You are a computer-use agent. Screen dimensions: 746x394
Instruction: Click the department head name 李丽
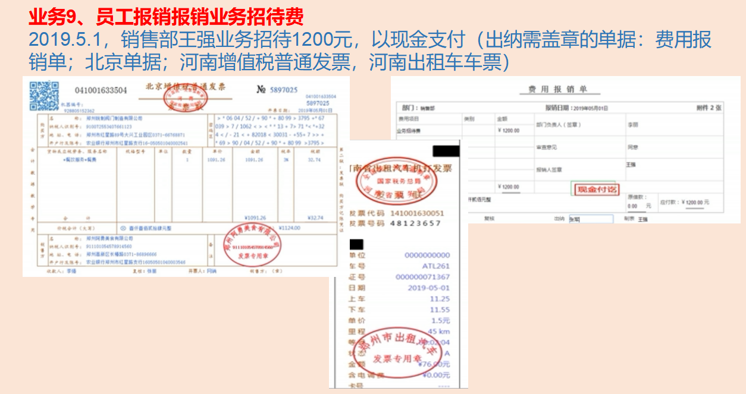coord(632,125)
